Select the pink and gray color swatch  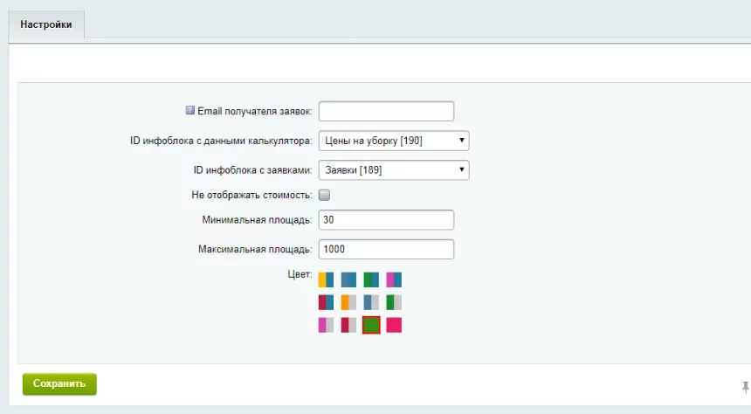pyautogui.click(x=326, y=325)
